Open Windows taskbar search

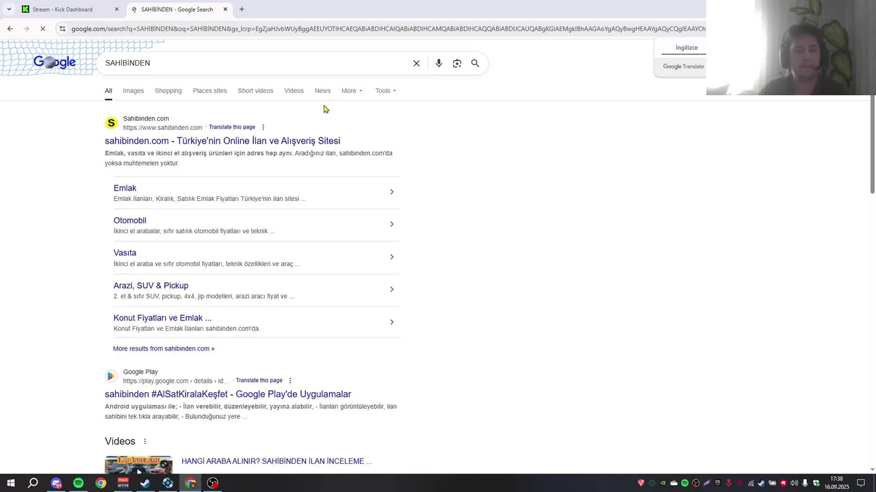coord(33,483)
